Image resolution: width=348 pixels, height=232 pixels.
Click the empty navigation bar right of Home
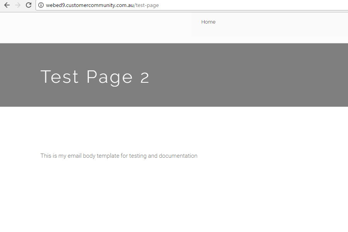coord(282,24)
